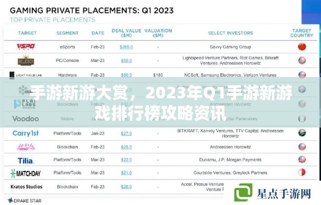Click the US flag in the Light Field Lab row
Image resolution: width=321 pixels, height=205 pixels.
click(302, 75)
